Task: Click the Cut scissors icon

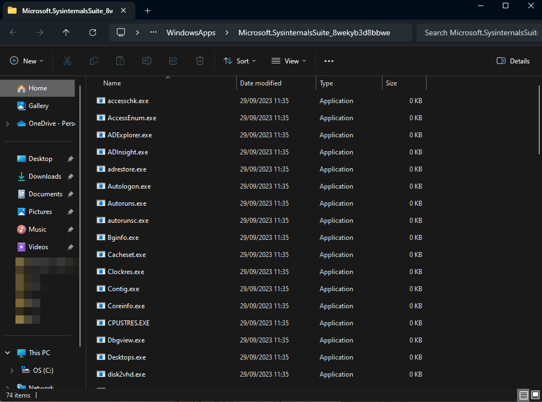Action: click(67, 61)
